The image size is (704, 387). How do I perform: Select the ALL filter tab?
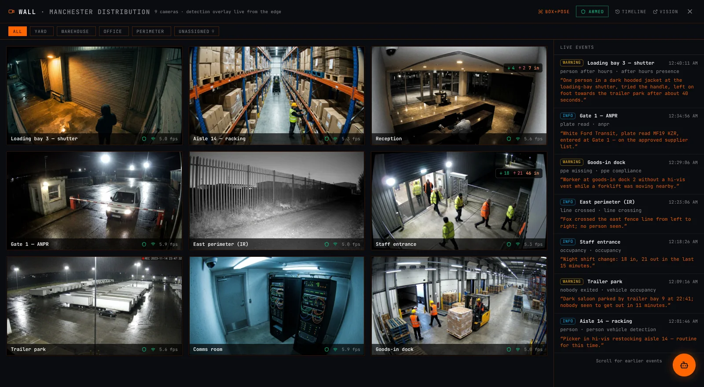pyautogui.click(x=18, y=31)
